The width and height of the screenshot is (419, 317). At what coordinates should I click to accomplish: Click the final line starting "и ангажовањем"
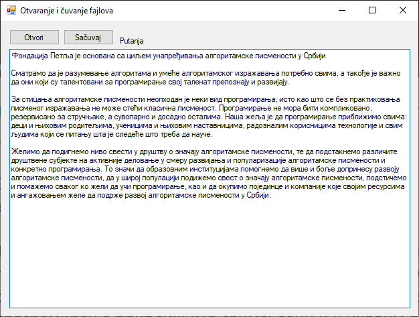point(134,197)
